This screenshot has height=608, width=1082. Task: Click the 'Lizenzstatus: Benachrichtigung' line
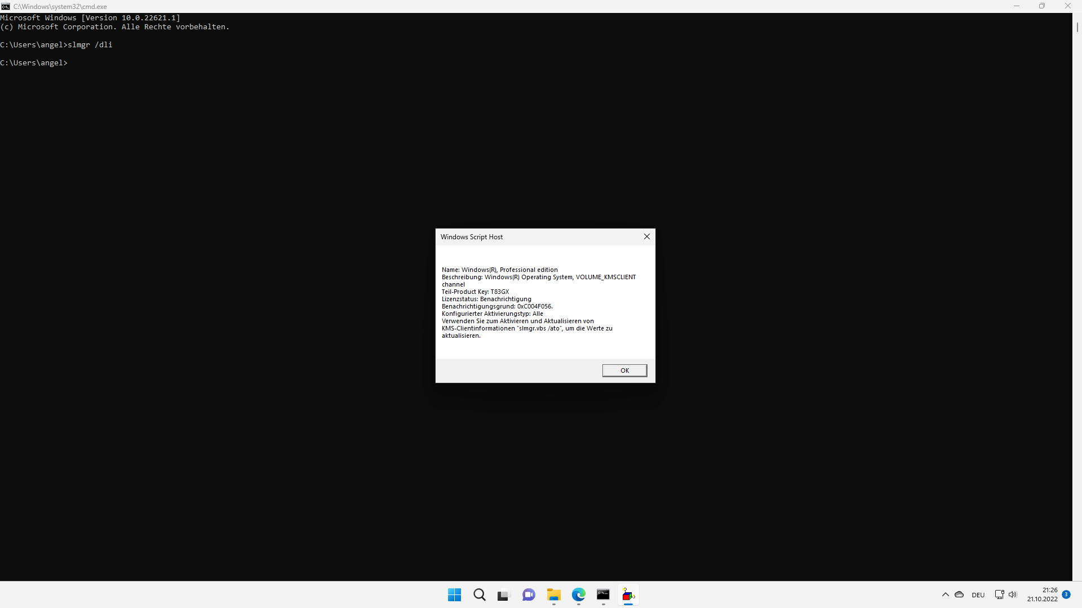486,299
